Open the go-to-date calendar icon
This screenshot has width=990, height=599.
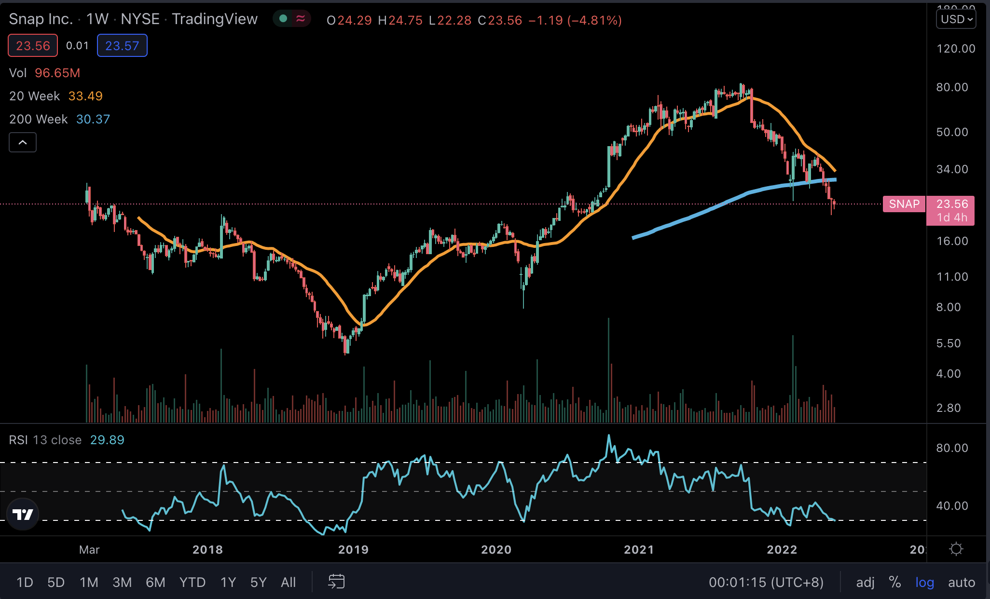pos(336,582)
